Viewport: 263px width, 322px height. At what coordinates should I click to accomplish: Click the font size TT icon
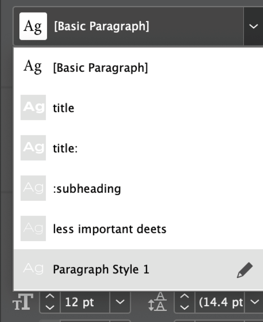coord(23,302)
